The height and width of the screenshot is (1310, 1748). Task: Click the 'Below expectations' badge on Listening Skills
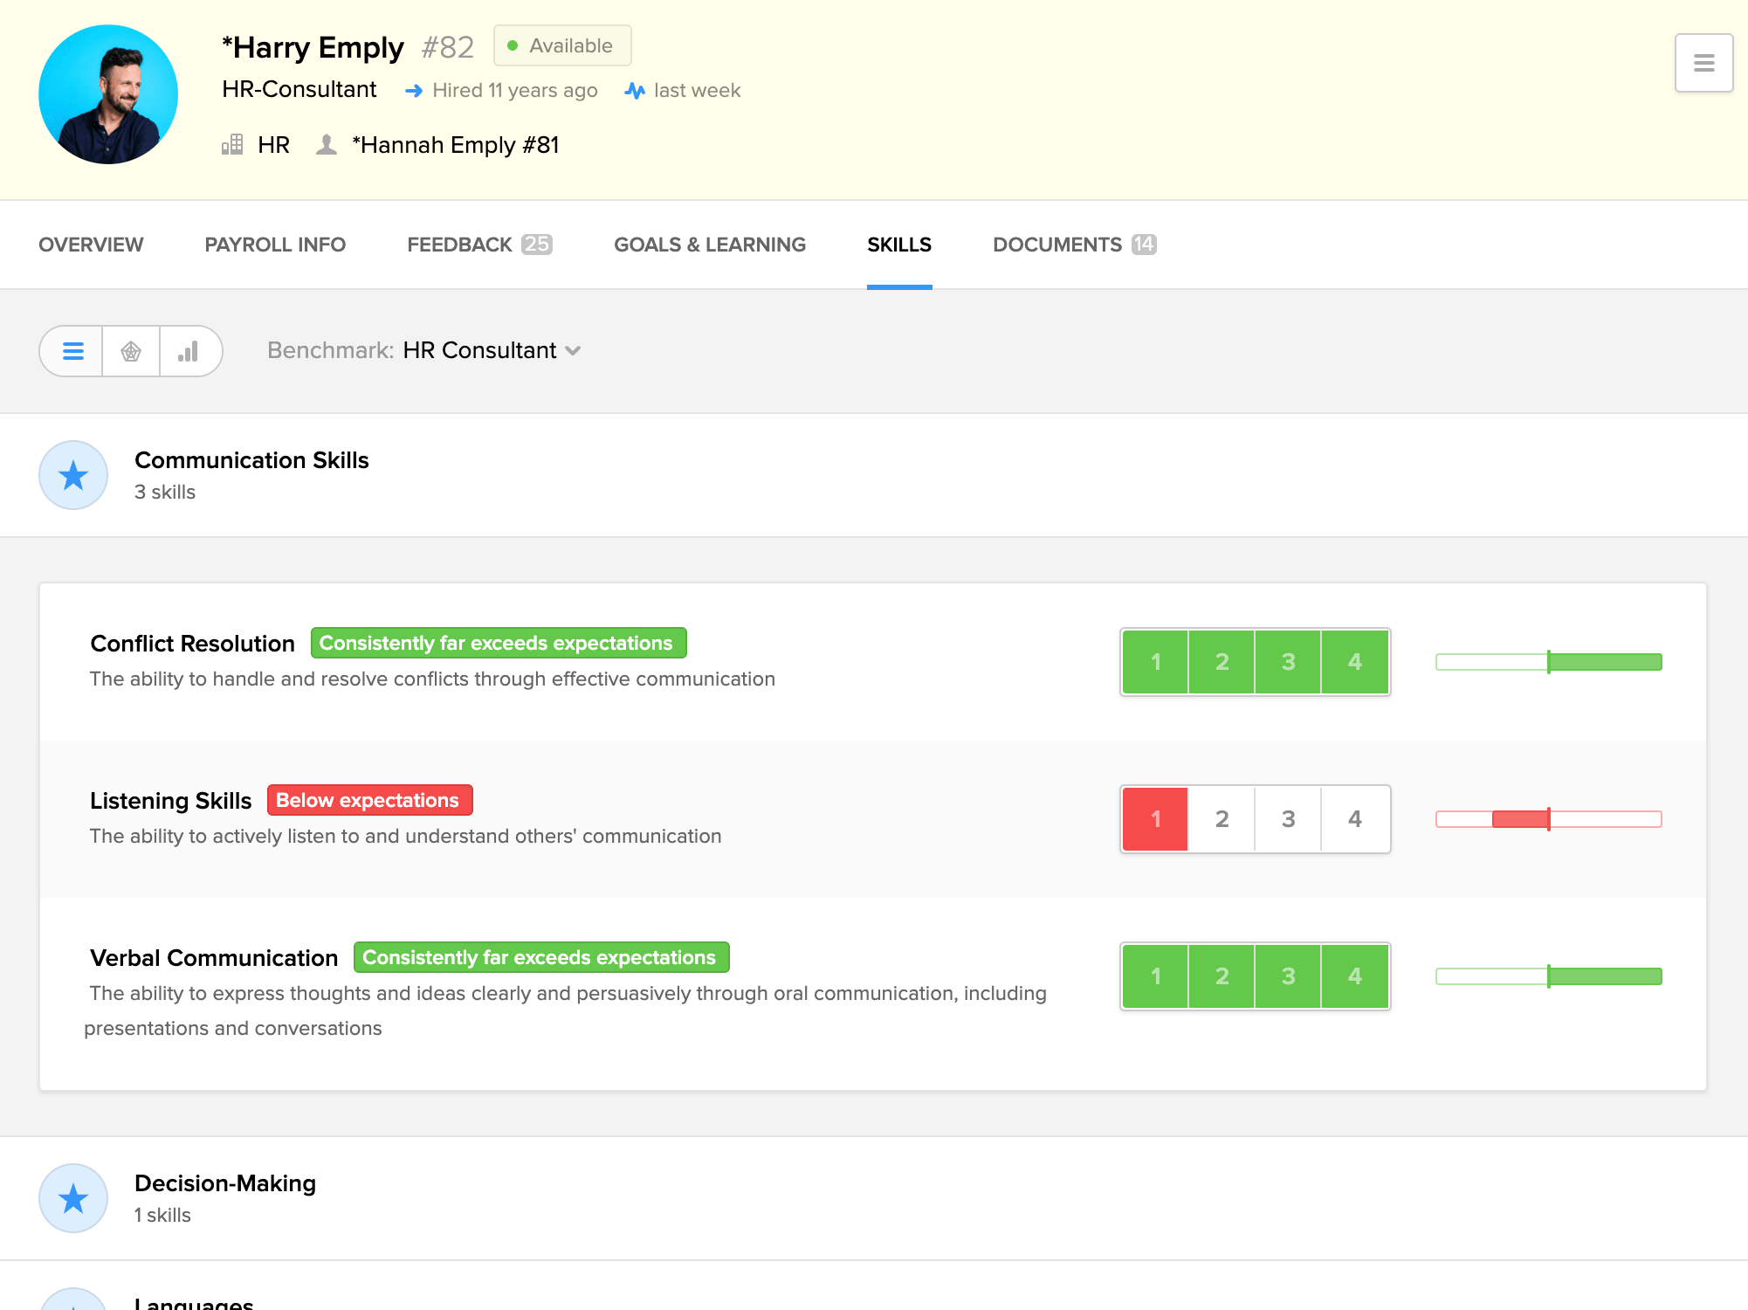(369, 800)
